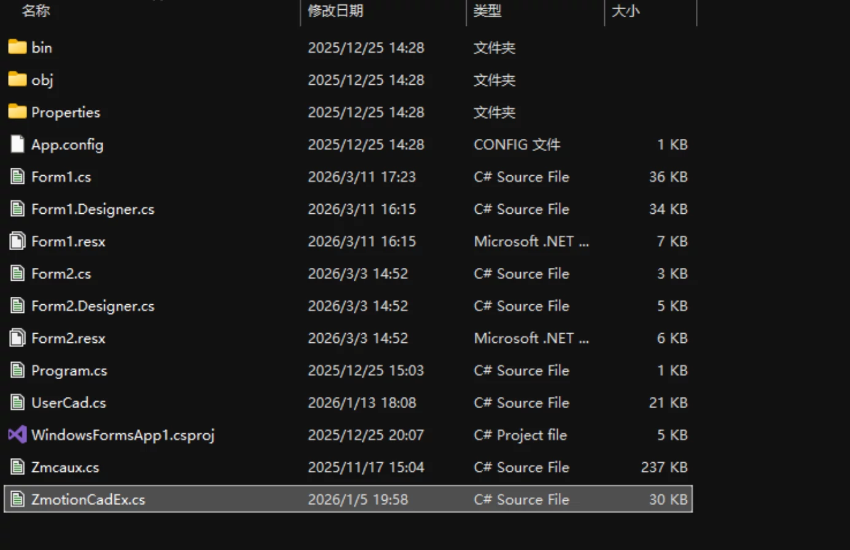Viewport: 850px width, 550px height.
Task: Select the Form1.cs file name
Action: [x=61, y=177]
